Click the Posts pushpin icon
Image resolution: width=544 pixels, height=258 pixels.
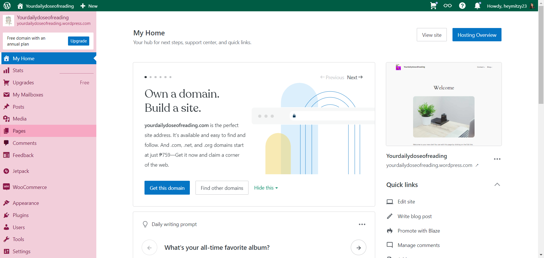click(6, 107)
